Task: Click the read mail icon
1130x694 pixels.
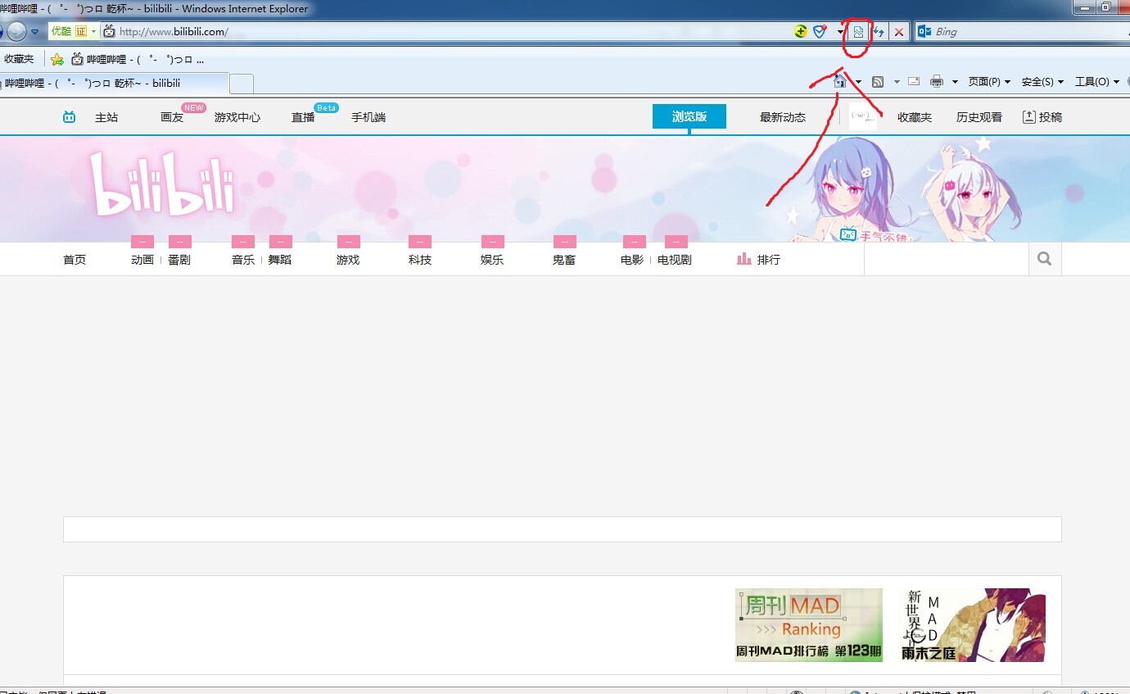Action: 914,81
